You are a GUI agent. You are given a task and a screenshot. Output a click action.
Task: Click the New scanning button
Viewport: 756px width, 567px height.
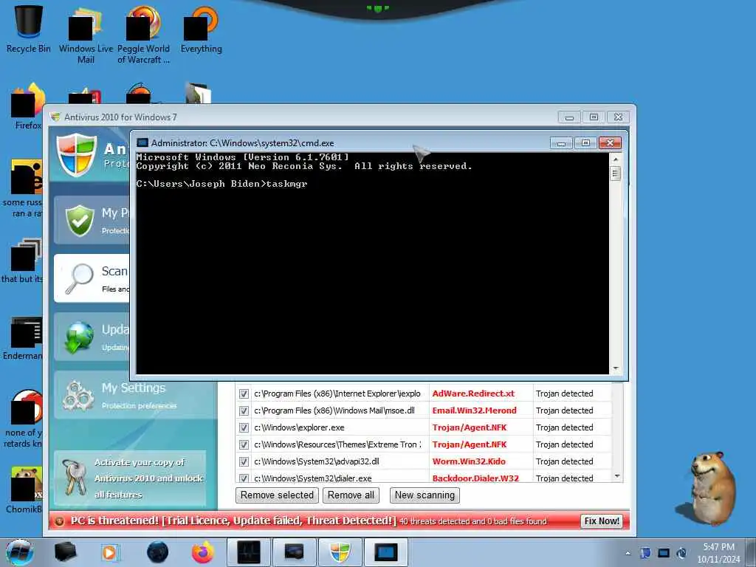pyautogui.click(x=425, y=495)
